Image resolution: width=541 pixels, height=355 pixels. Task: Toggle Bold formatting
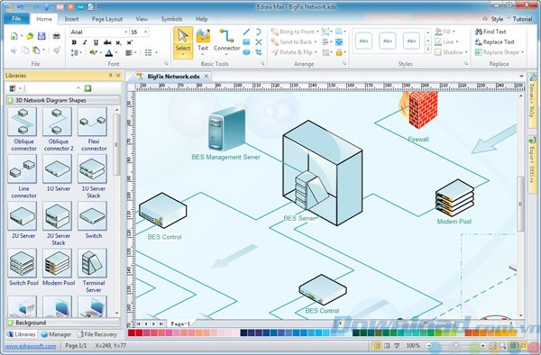coord(74,42)
